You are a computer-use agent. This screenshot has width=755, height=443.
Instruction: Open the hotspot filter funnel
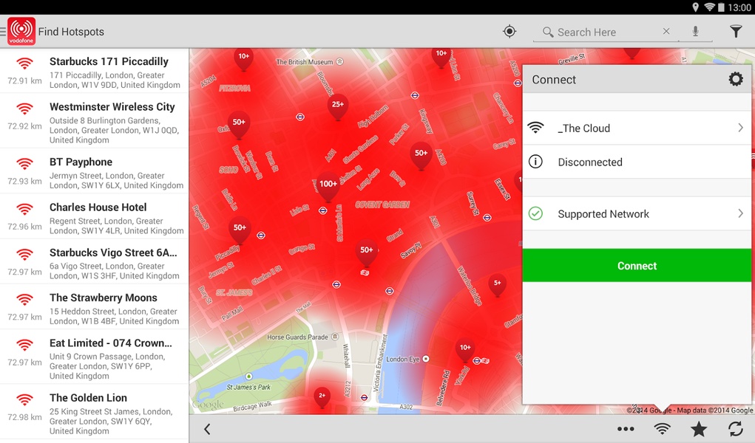[736, 31]
